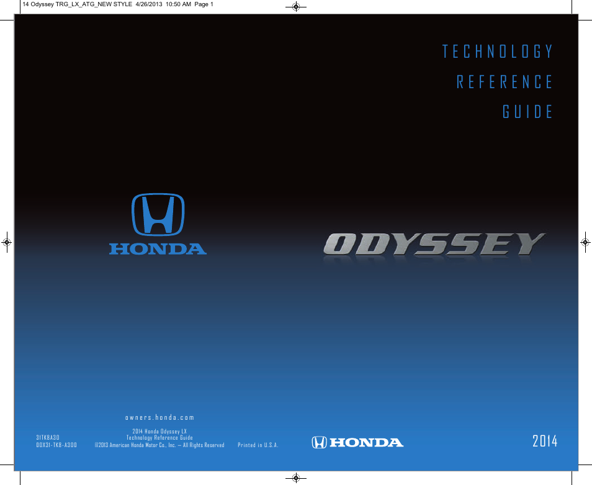Click the code 00X31-TK8-A300

coord(56,445)
